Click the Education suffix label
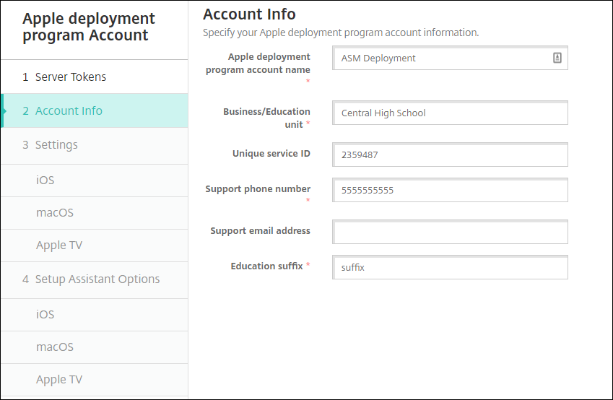The width and height of the screenshot is (613, 400). click(266, 266)
